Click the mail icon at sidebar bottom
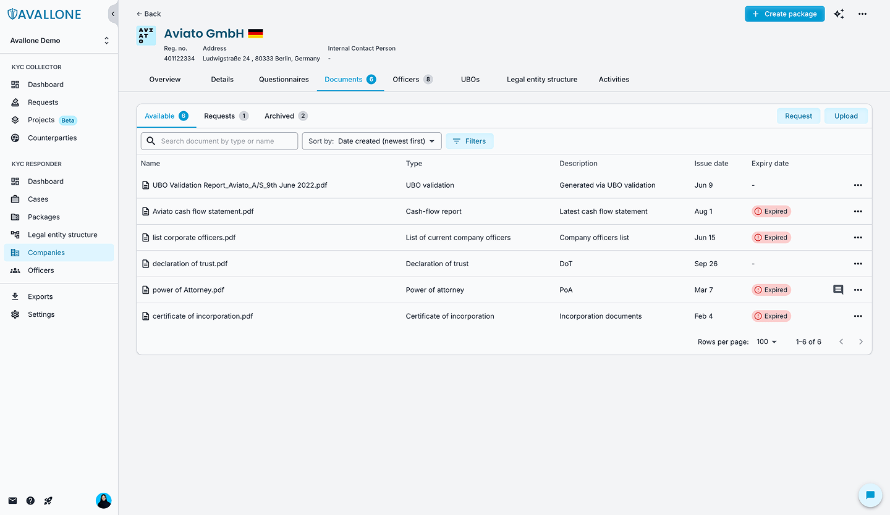Screen dimensions: 890x515 (12, 501)
